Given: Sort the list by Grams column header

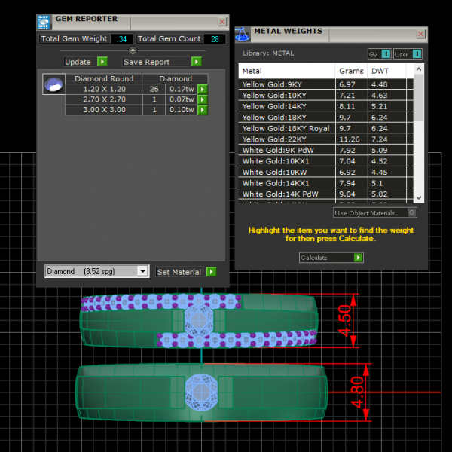Looking at the screenshot, I should 351,71.
